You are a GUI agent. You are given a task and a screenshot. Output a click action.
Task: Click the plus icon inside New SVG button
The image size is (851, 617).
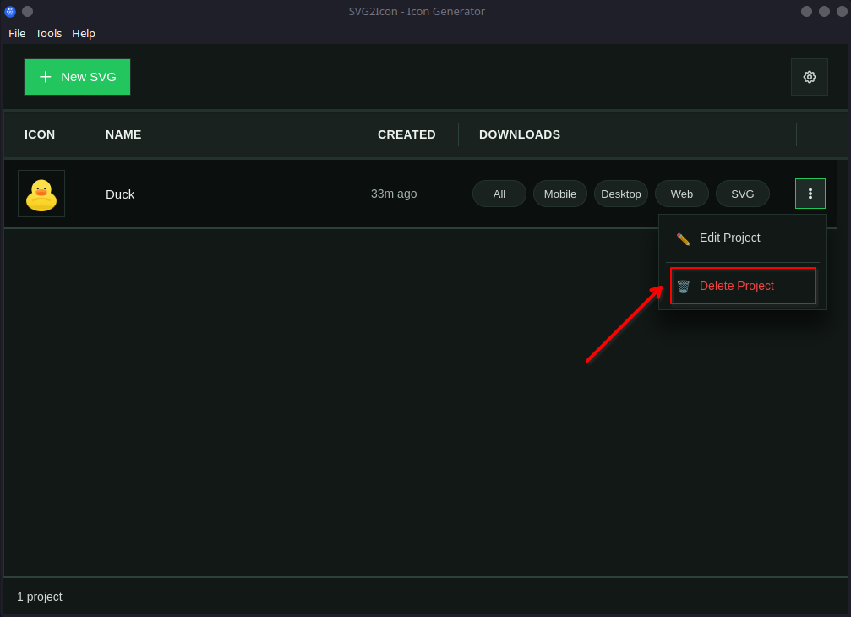tap(45, 77)
